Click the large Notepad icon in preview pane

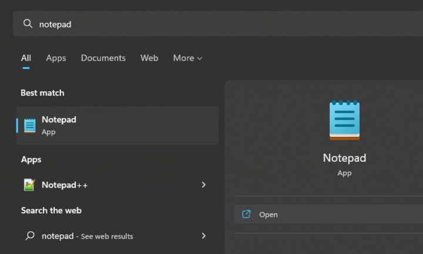click(x=344, y=120)
